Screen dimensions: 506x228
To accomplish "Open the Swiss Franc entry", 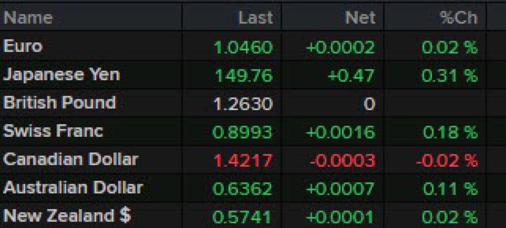I will coord(53,131).
